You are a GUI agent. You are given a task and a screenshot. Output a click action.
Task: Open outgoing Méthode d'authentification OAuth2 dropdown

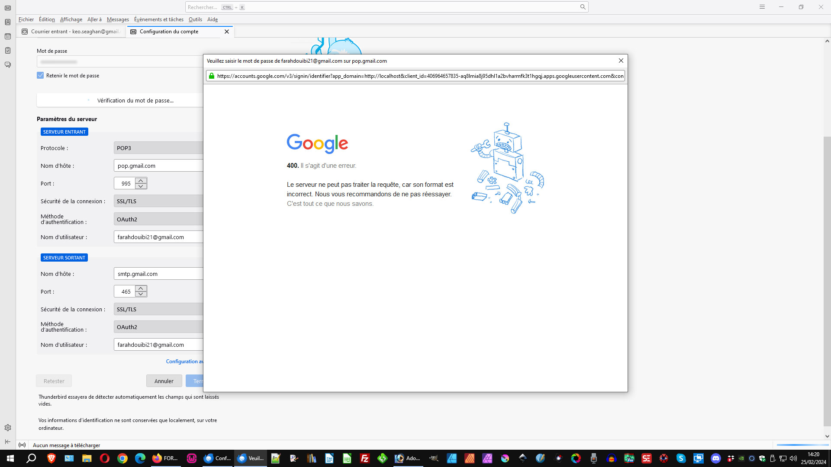pyautogui.click(x=158, y=327)
